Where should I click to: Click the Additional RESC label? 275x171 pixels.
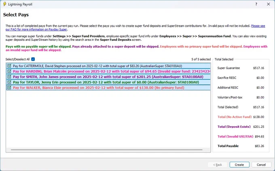coord(228,87)
